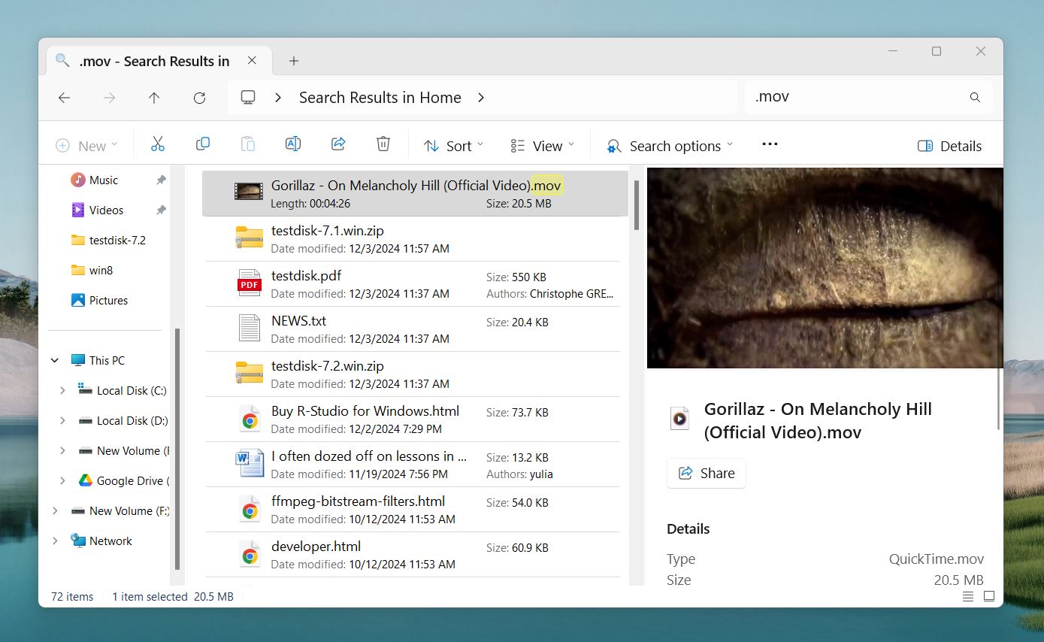Open the Search options dropdown
Image resolution: width=1044 pixels, height=642 pixels.
click(670, 146)
